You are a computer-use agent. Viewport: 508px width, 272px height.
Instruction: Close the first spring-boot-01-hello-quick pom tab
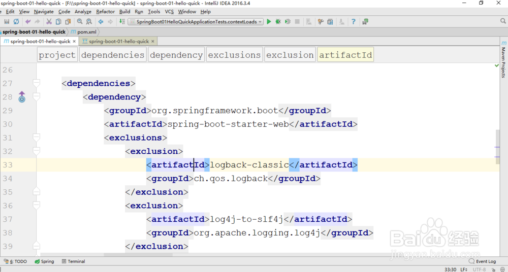coord(74,42)
